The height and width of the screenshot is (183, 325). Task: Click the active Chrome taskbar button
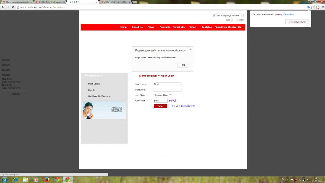click(x=68, y=179)
